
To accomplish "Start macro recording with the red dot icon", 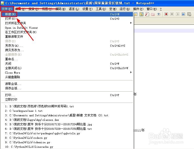I will (x=166, y=14).
